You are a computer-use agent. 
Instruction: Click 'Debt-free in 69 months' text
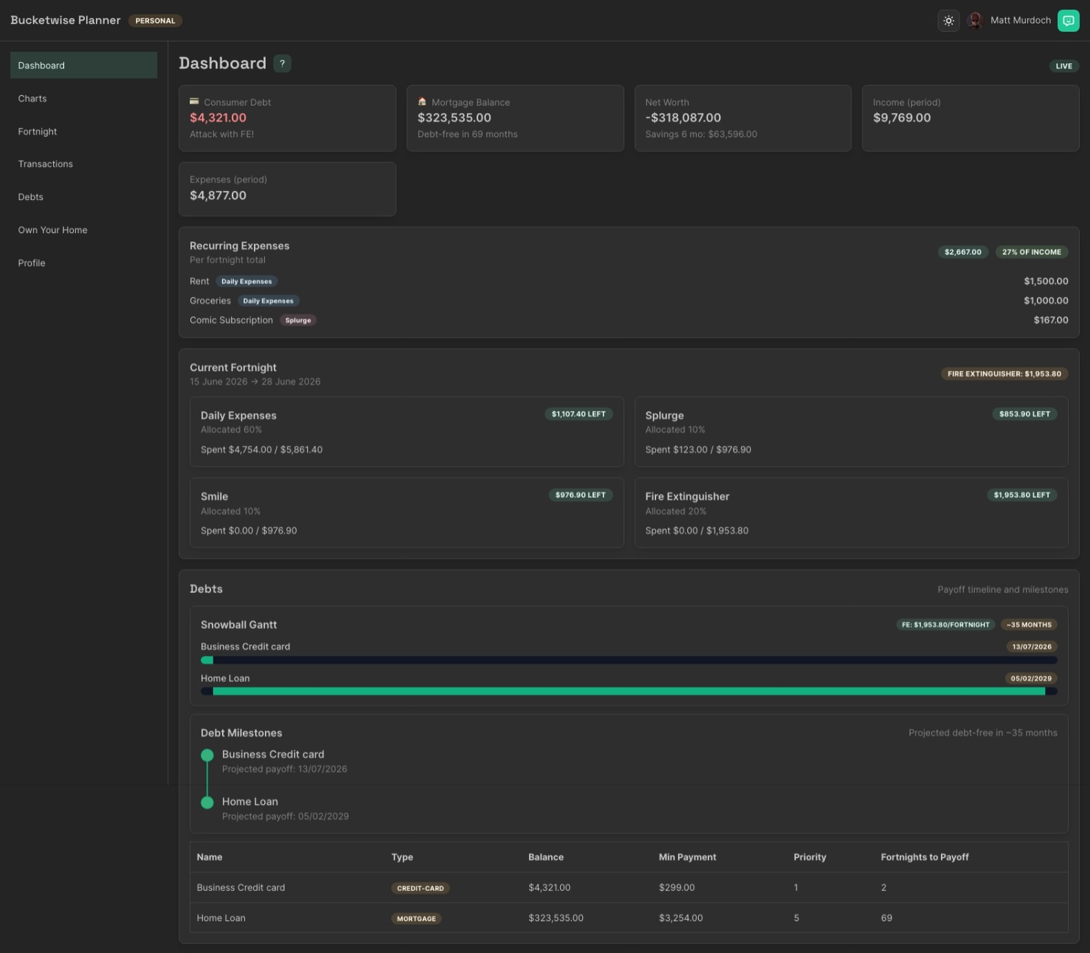coord(467,134)
